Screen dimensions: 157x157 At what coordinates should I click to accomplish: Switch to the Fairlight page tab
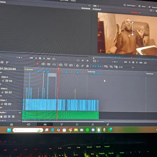93,124
